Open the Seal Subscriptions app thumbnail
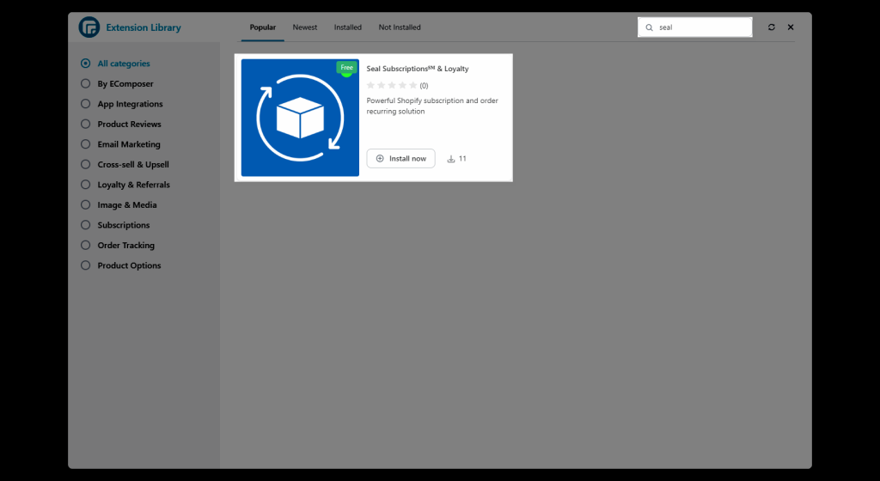 click(300, 118)
